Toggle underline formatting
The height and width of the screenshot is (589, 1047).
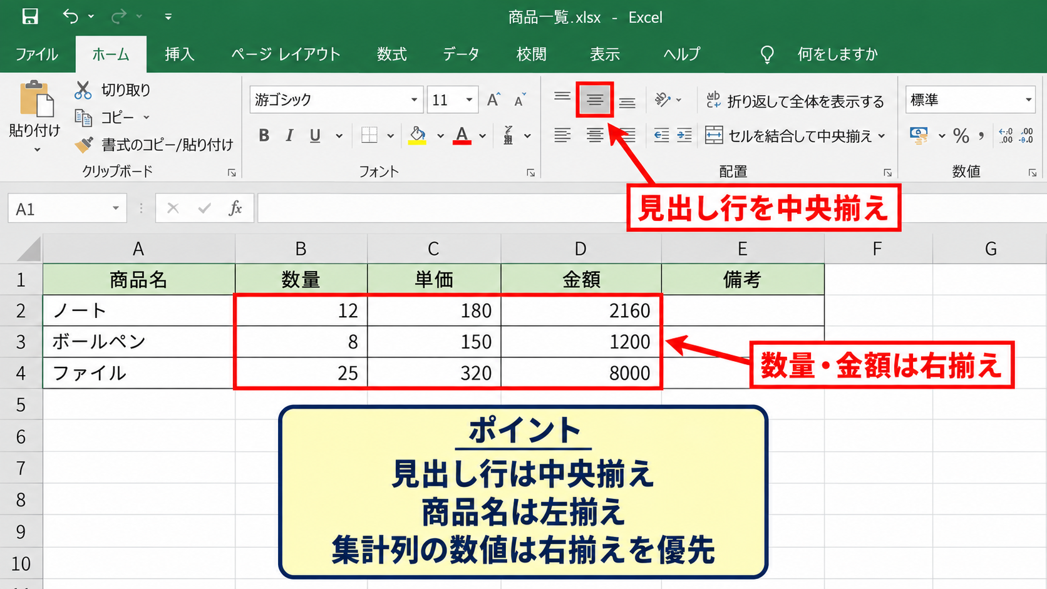tap(315, 135)
